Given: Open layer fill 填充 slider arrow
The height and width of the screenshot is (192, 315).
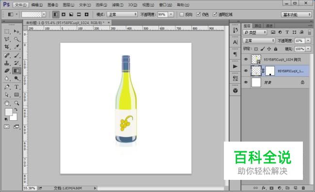Looking at the screenshot, I should point(308,49).
